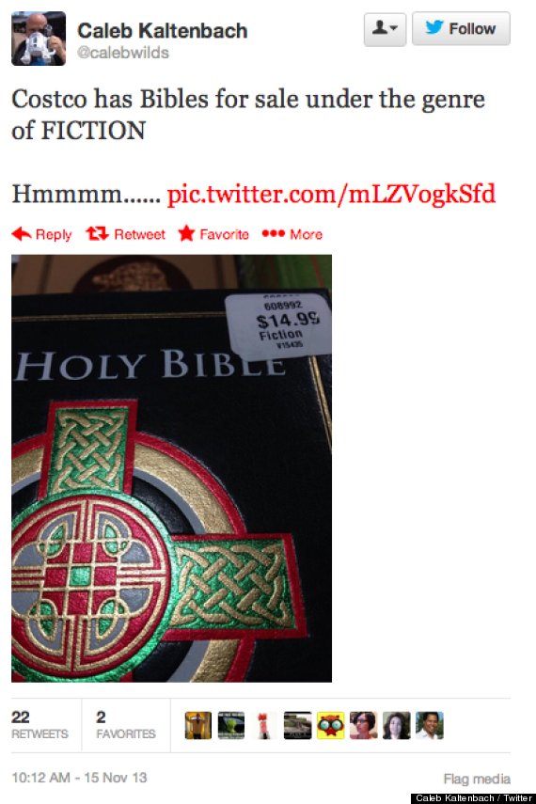Open the first retweeter avatar
Viewport: 536px width, 804px height.
(198, 725)
